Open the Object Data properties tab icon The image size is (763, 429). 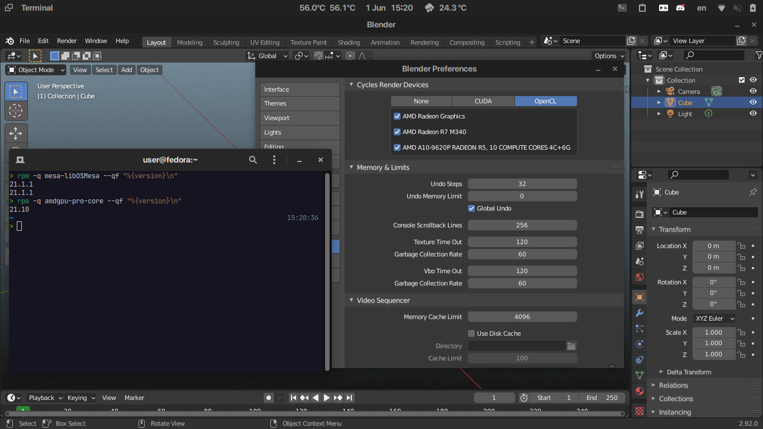(x=640, y=375)
